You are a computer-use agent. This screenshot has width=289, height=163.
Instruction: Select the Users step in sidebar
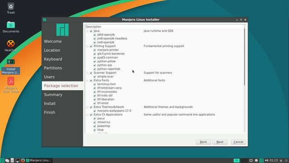click(49, 77)
